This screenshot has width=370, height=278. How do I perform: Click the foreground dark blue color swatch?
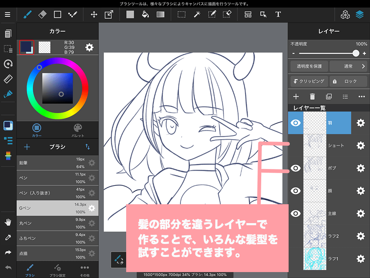tap(26, 47)
